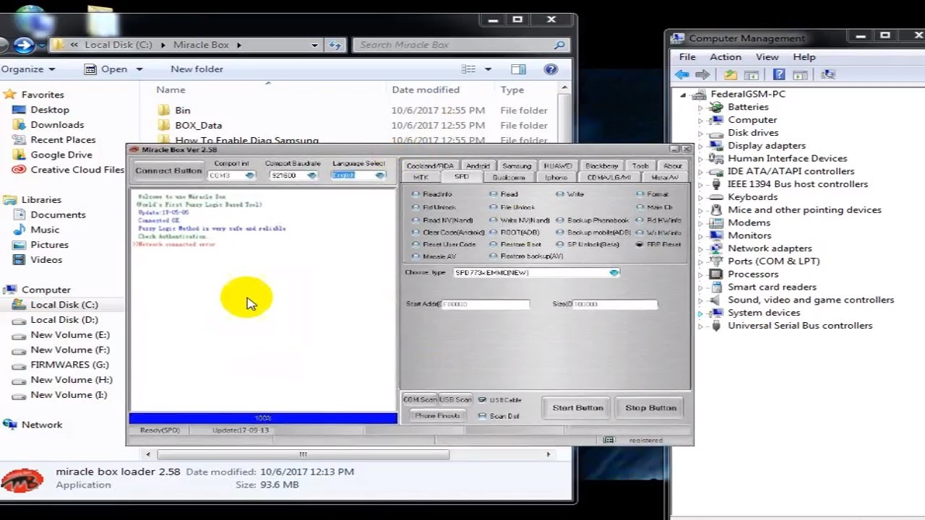925x520 pixels.
Task: Collapse the FederalGSM-PC root node
Action: tap(683, 95)
